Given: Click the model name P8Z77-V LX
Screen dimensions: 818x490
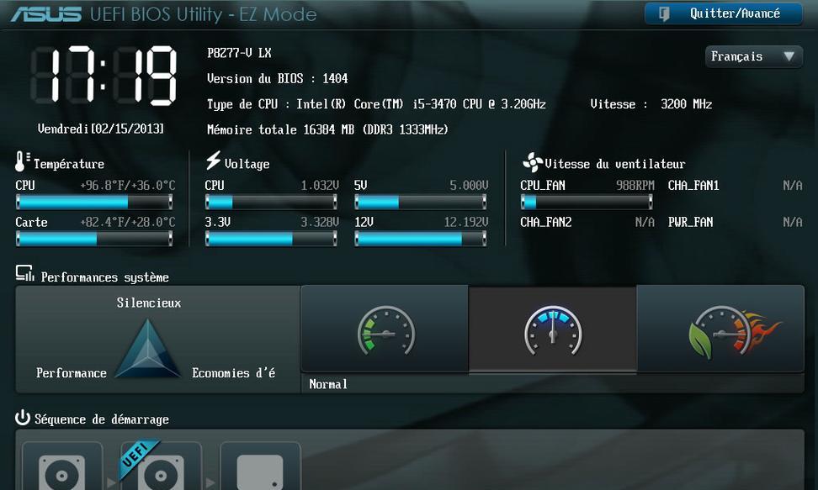Looking at the screenshot, I should click(x=239, y=53).
